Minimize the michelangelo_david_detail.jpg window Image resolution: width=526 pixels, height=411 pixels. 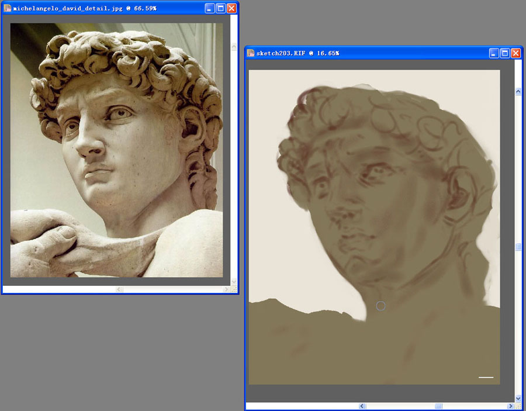coord(210,8)
